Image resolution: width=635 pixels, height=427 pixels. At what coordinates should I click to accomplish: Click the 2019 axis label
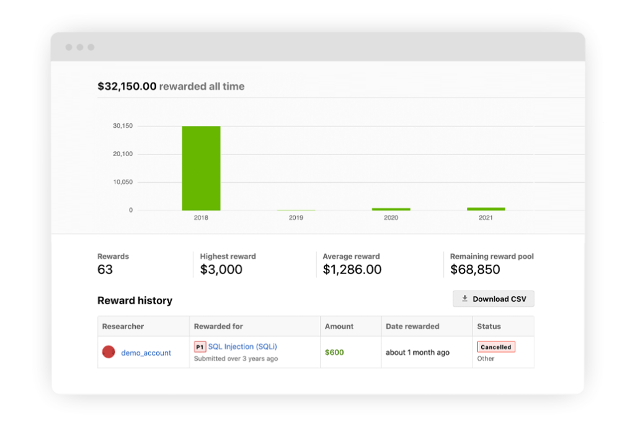(x=296, y=218)
